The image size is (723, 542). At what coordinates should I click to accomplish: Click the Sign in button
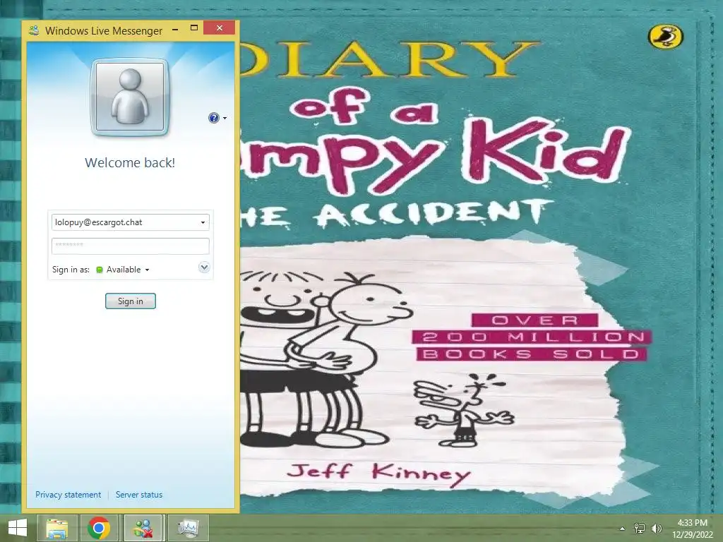(131, 301)
